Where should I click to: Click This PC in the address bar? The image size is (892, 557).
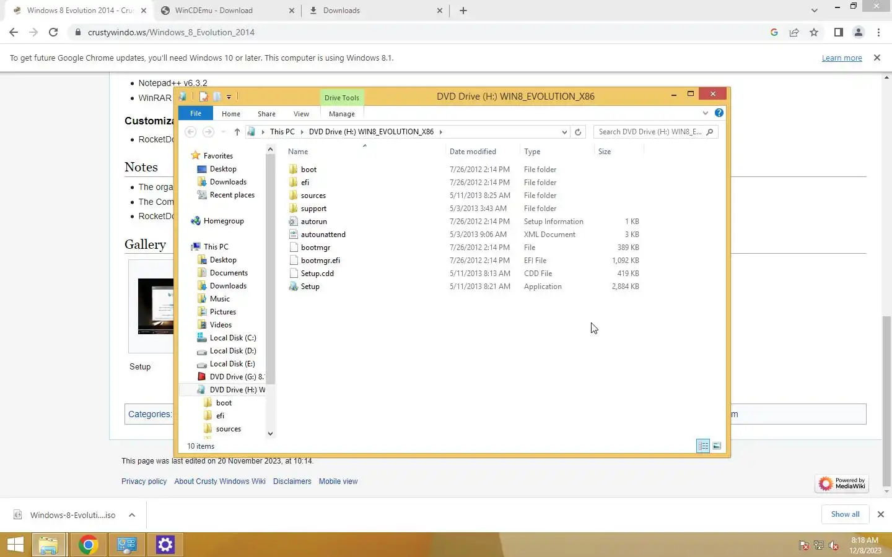pyautogui.click(x=282, y=132)
